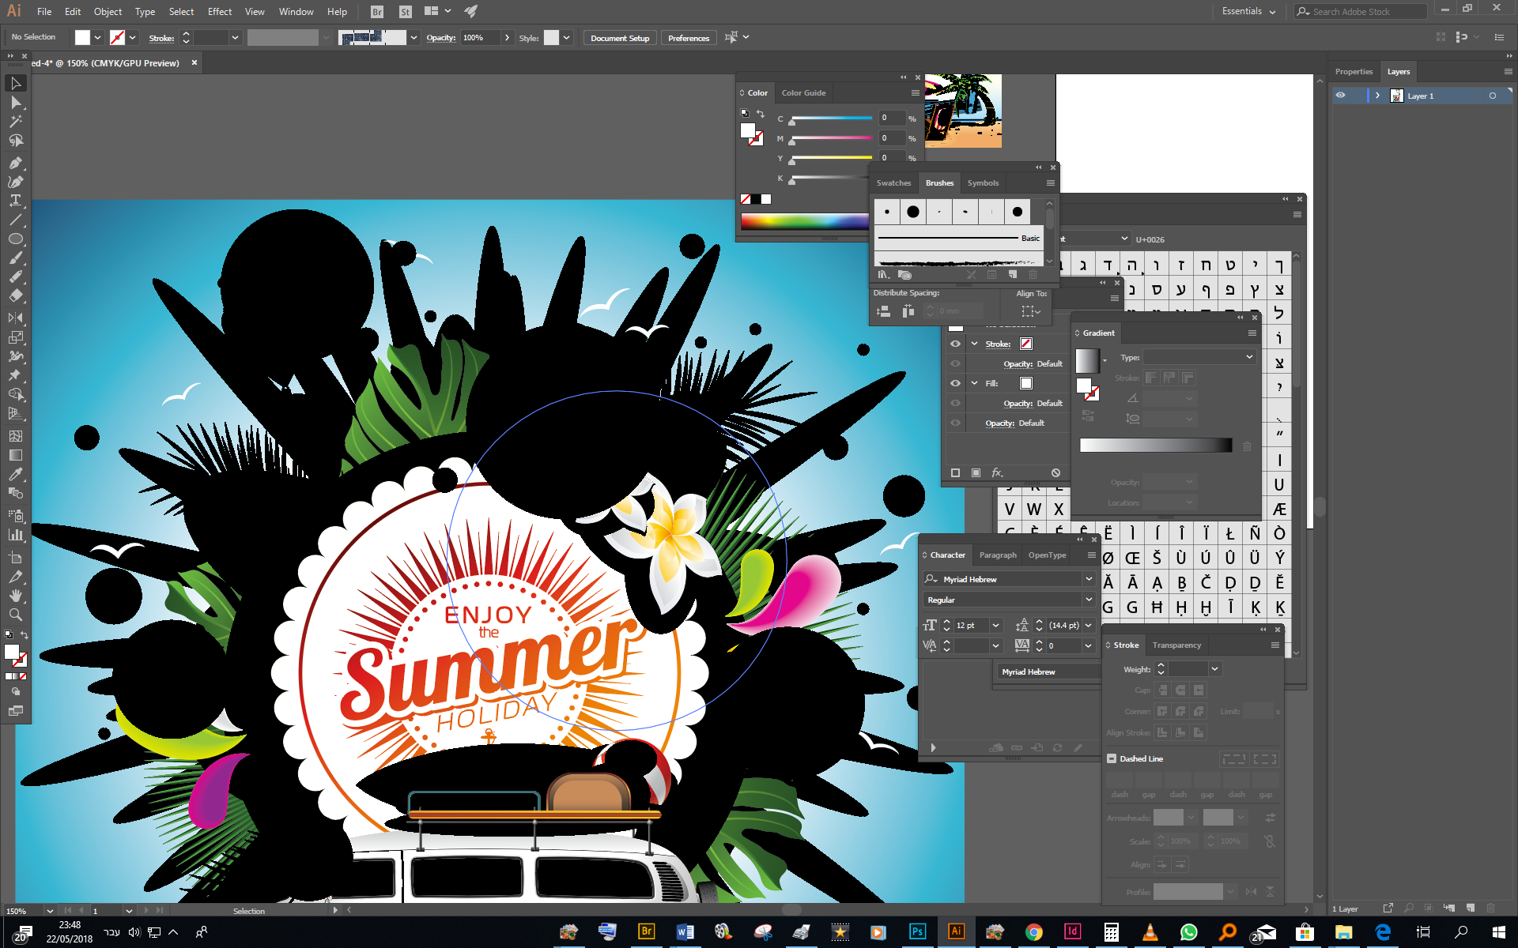Open InDesign from the taskbar

pyautogui.click(x=1072, y=931)
